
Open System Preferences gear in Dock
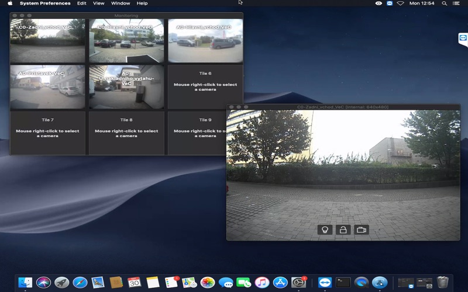(x=298, y=282)
